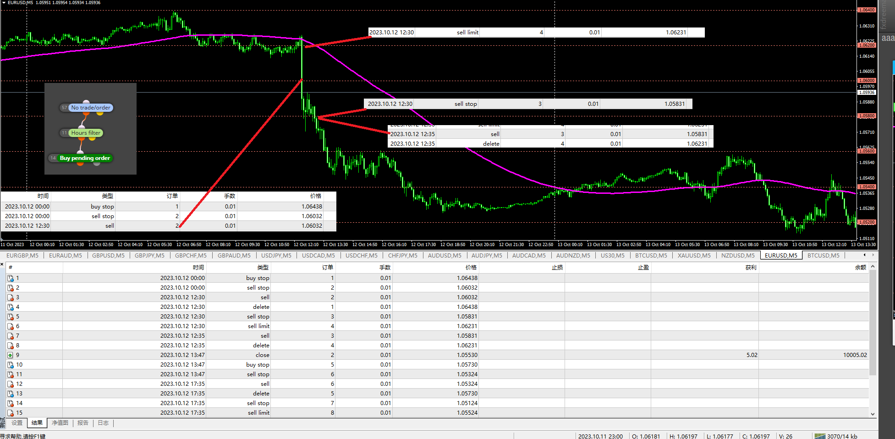The width and height of the screenshot is (895, 439).
Task: Click the connection status bars icon in status bar
Action: click(x=820, y=436)
